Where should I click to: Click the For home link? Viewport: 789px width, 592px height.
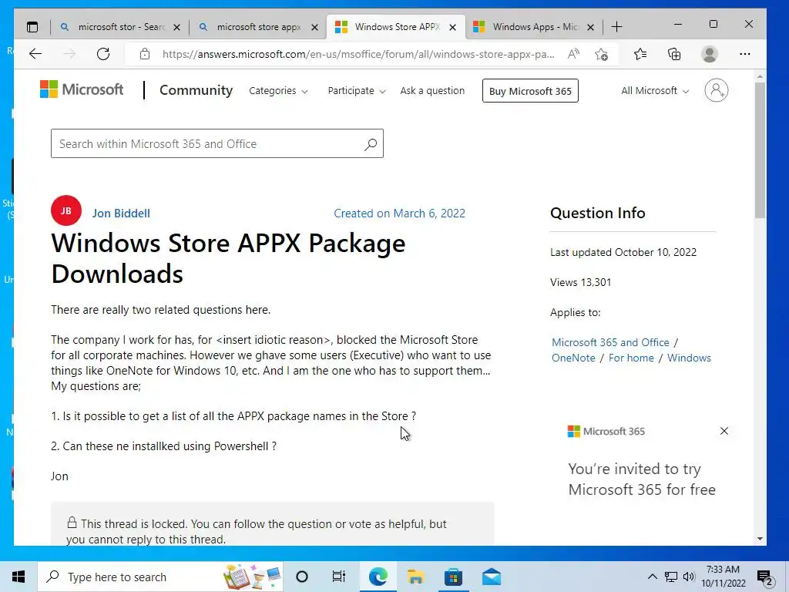pos(631,358)
